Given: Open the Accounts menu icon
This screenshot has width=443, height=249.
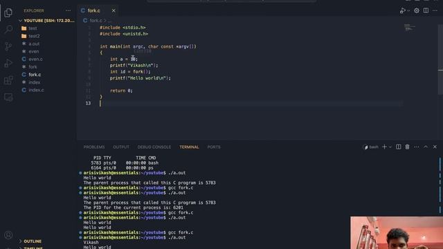Looking at the screenshot, I should pyautogui.click(x=8, y=235).
